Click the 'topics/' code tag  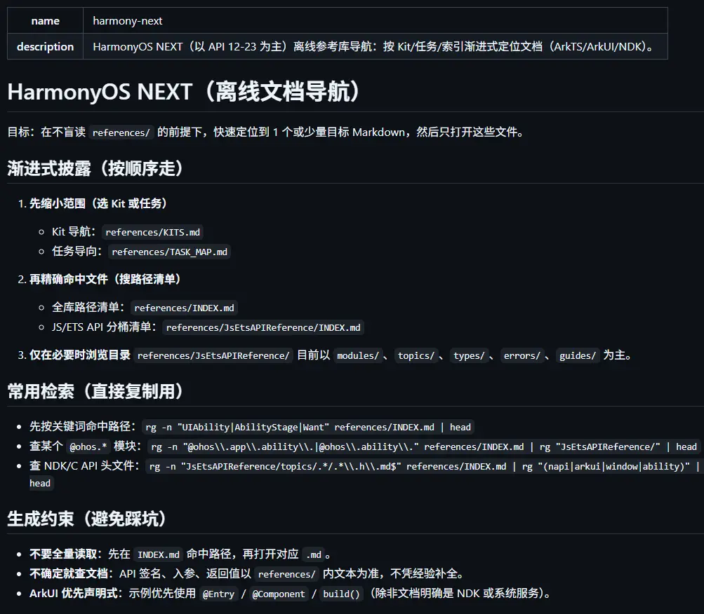pos(416,355)
